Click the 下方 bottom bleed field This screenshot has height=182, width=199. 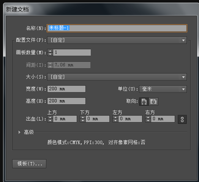[x=98, y=119]
